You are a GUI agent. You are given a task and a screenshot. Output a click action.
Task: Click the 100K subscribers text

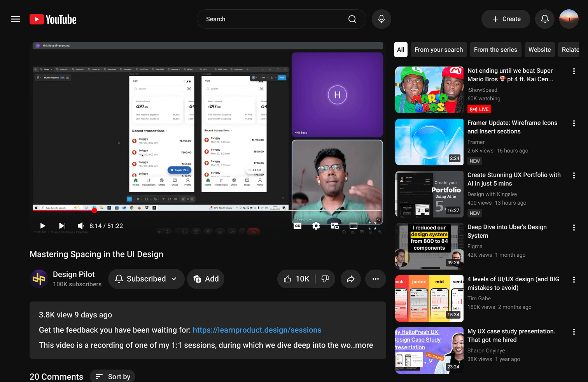[x=77, y=284]
